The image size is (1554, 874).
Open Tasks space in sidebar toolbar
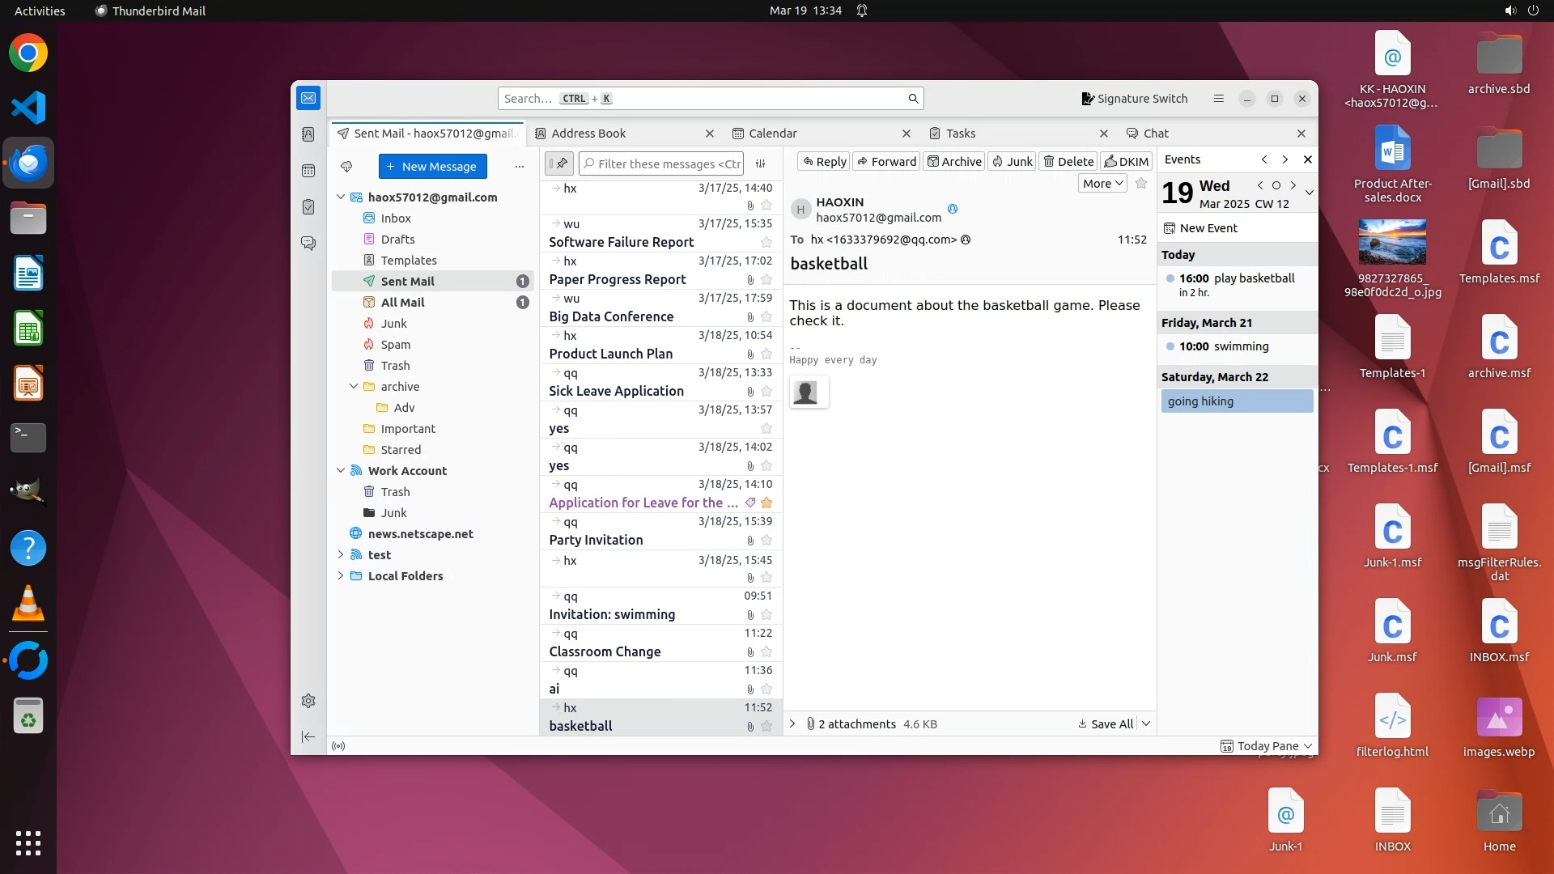(308, 207)
